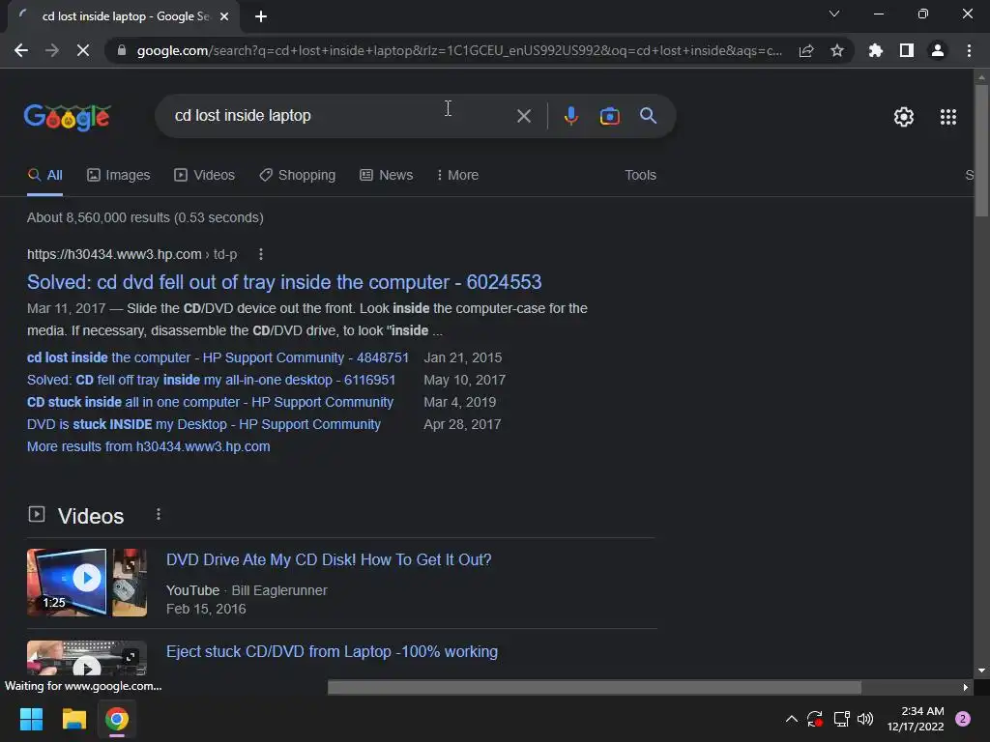The image size is (990, 742).
Task: Open File Explorer from the taskbar
Action: point(73,719)
